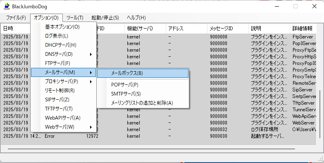Expand the Webサーバ(W) submenu

[64, 127]
